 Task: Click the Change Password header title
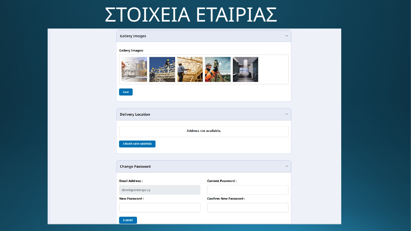pos(135,167)
